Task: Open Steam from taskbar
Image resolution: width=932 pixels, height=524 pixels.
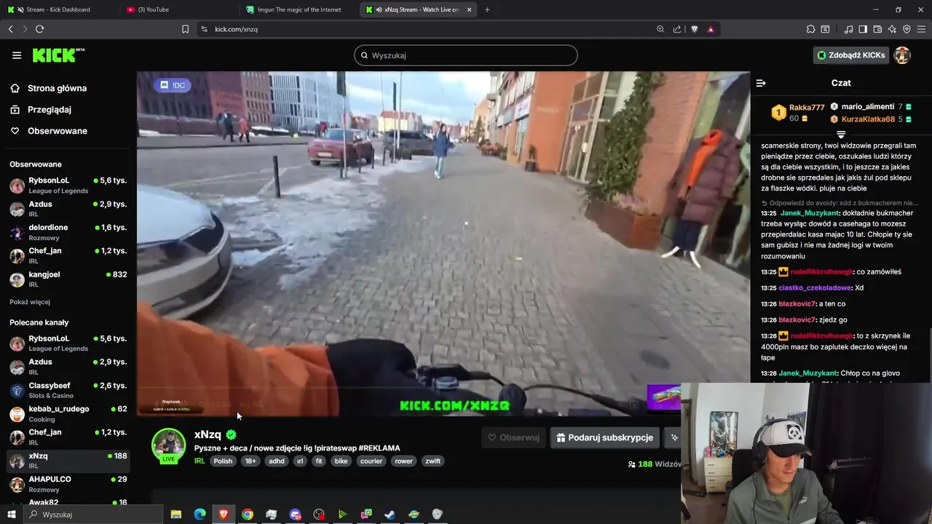Action: point(390,515)
